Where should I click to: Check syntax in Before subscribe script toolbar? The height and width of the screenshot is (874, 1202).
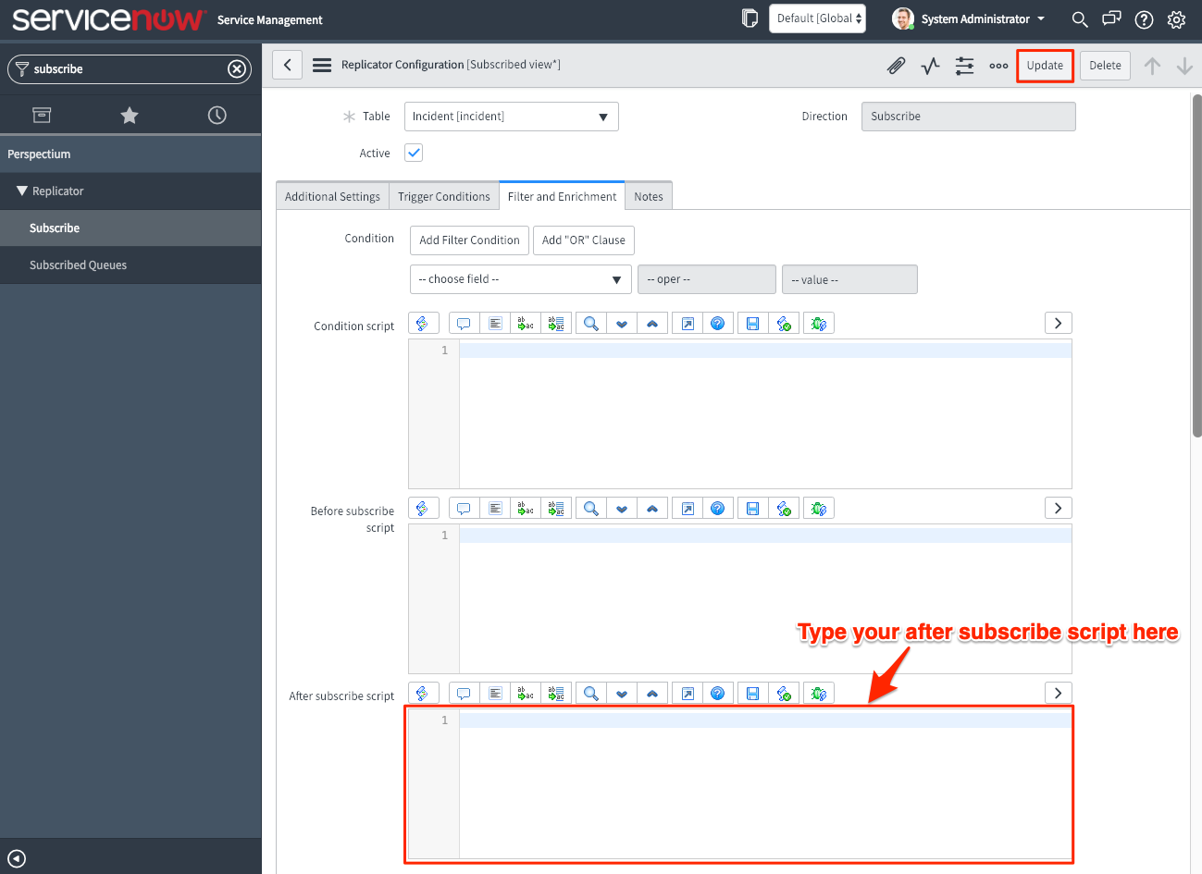pyautogui.click(x=784, y=508)
